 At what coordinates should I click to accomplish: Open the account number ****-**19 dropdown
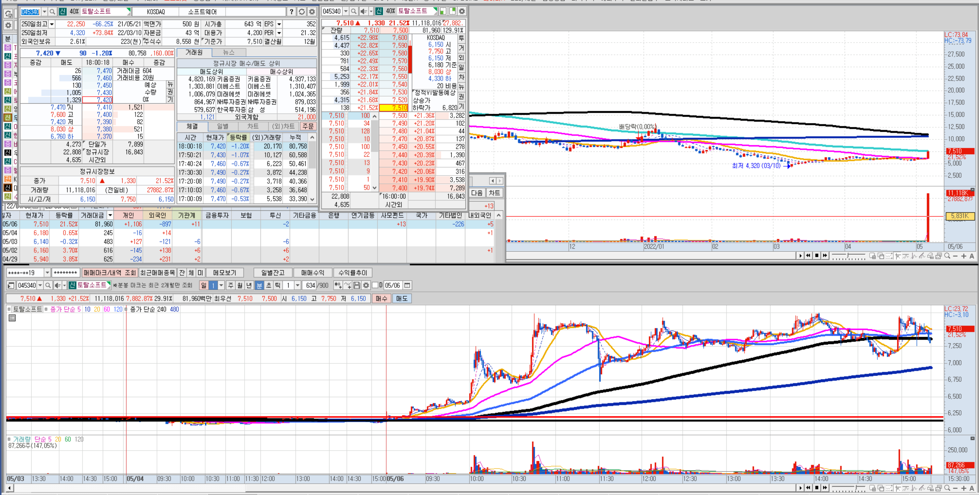click(x=47, y=273)
